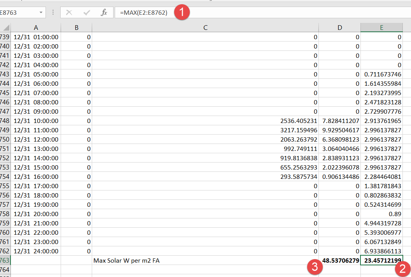Click cell with 12/31 01:00:00
The width and height of the screenshot is (411, 277).
pyautogui.click(x=36, y=37)
